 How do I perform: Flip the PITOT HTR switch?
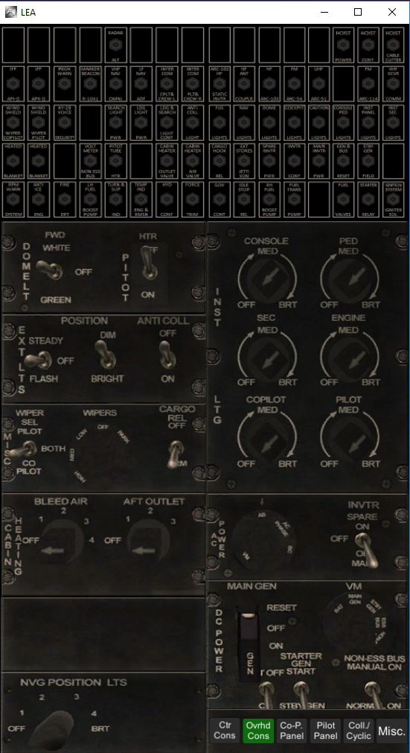[150, 263]
